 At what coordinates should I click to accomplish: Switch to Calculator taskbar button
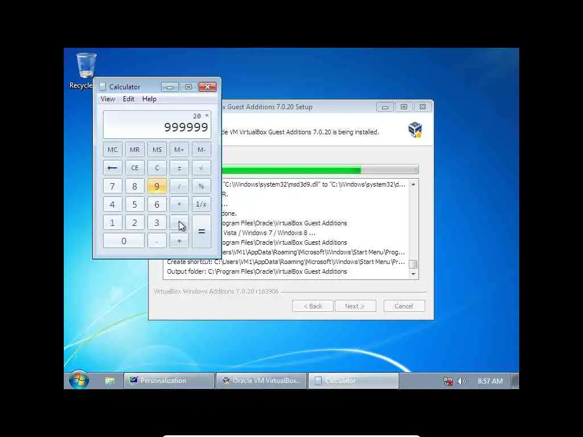(x=354, y=381)
